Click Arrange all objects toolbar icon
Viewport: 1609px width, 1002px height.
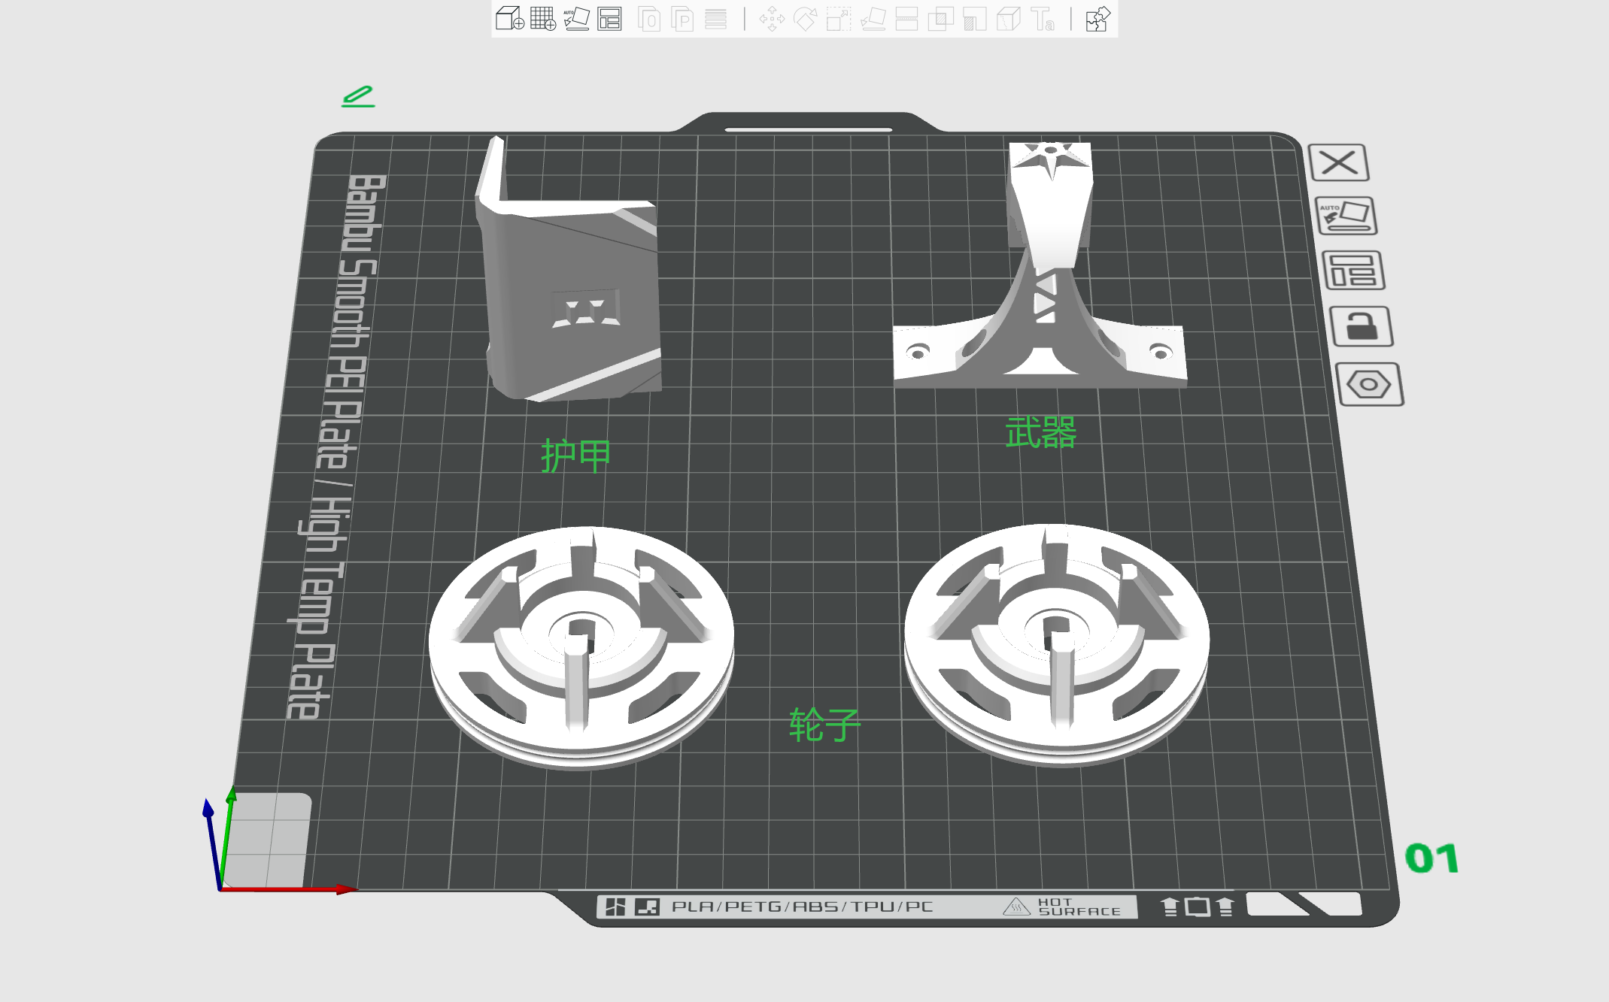click(609, 19)
